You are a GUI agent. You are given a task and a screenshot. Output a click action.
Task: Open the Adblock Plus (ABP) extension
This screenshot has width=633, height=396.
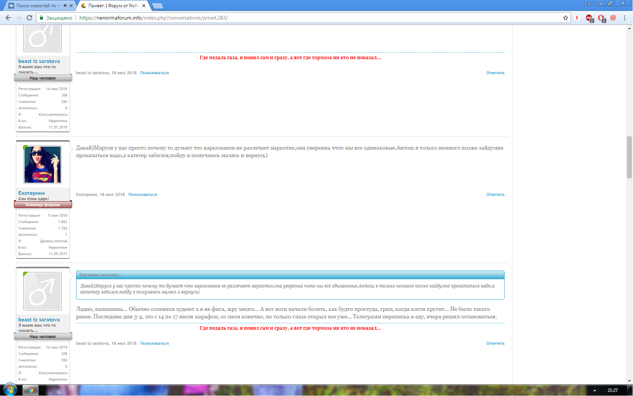pyautogui.click(x=589, y=18)
